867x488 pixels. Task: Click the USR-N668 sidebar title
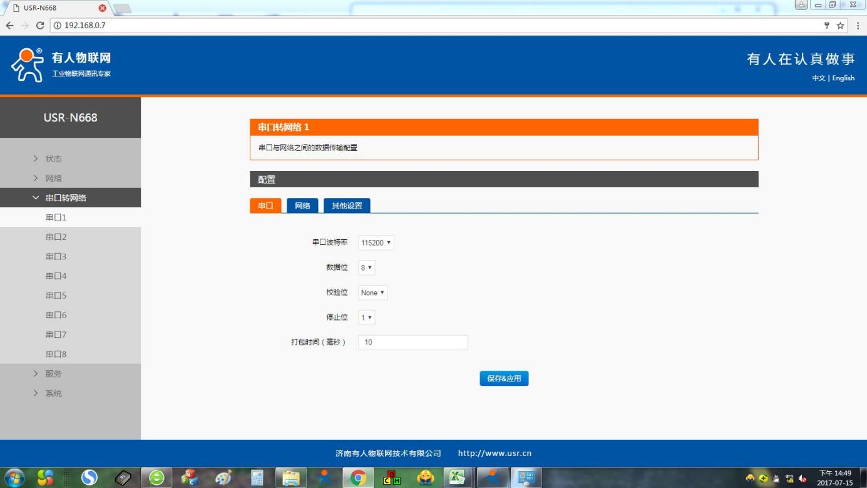pos(70,118)
